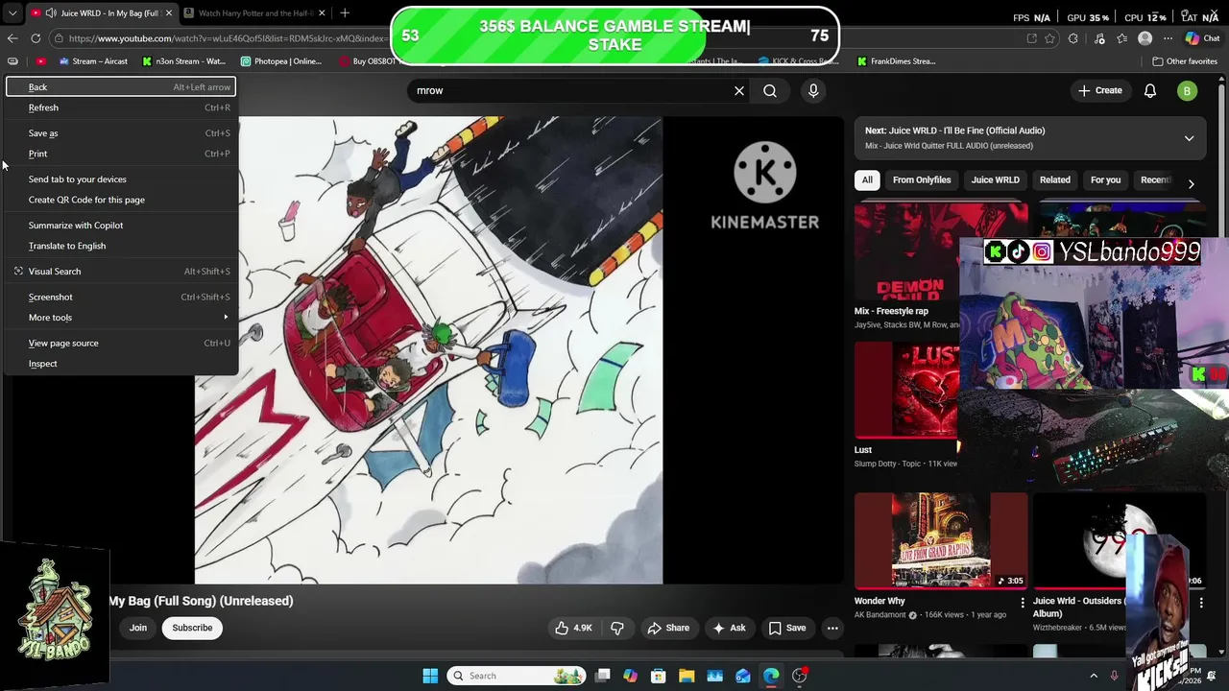Dislike the video with thumbs down
1229x691 pixels.
pyautogui.click(x=617, y=628)
